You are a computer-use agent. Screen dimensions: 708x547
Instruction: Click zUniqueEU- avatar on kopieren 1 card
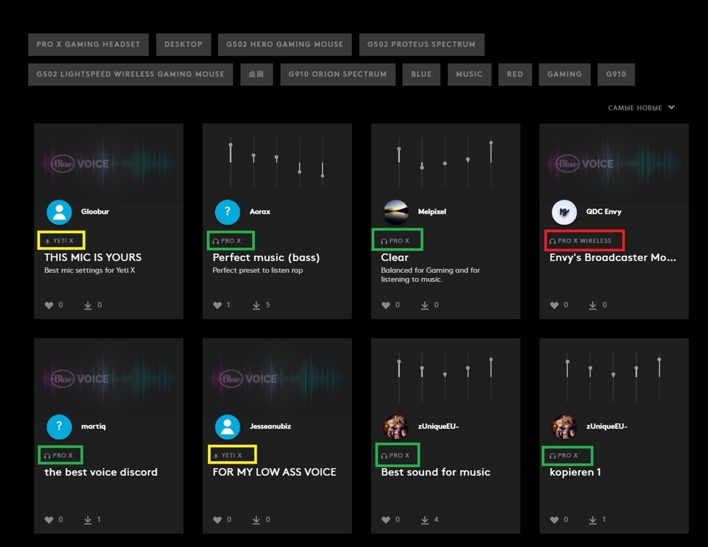point(564,427)
